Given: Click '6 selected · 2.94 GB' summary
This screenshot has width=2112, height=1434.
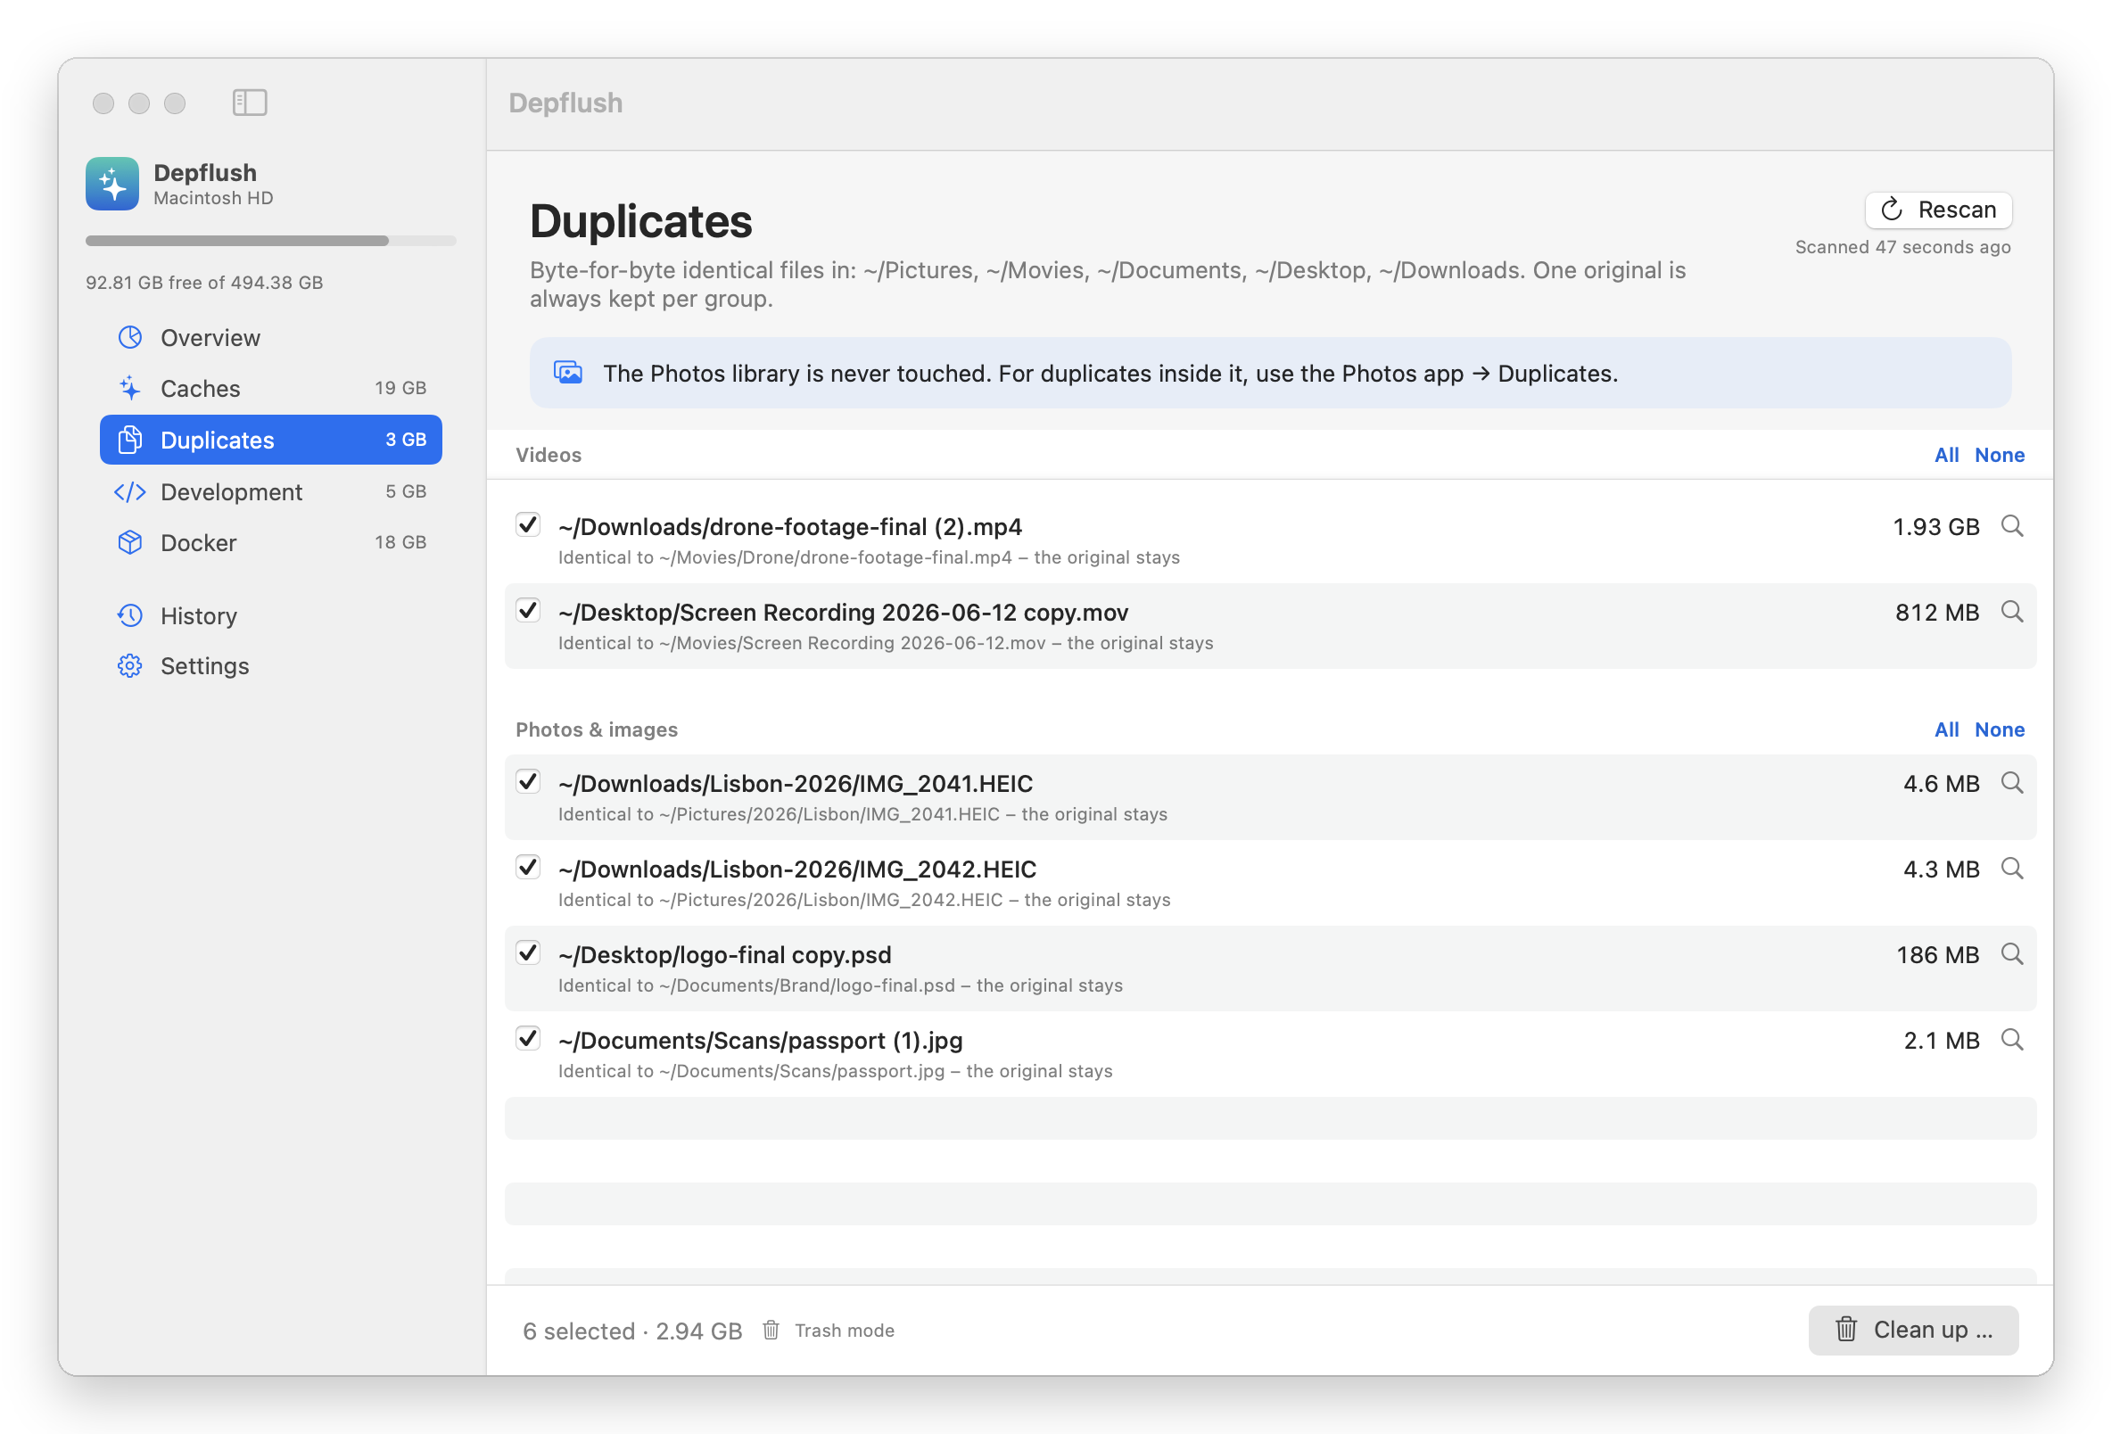Looking at the screenshot, I should (632, 1331).
